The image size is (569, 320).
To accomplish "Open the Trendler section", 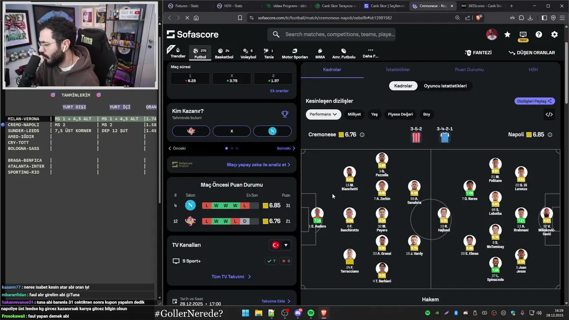I will pyautogui.click(x=178, y=53).
